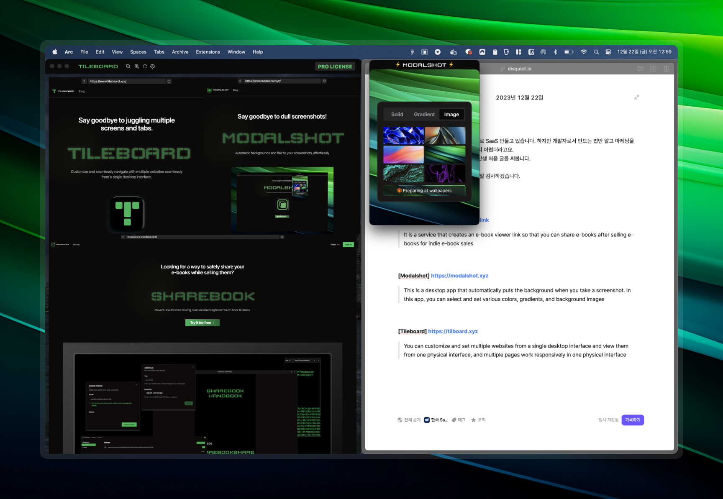Select the Gradient background tab

424,114
